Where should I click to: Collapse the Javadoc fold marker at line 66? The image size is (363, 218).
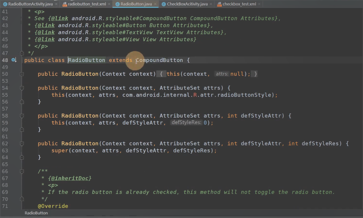tap(22, 171)
